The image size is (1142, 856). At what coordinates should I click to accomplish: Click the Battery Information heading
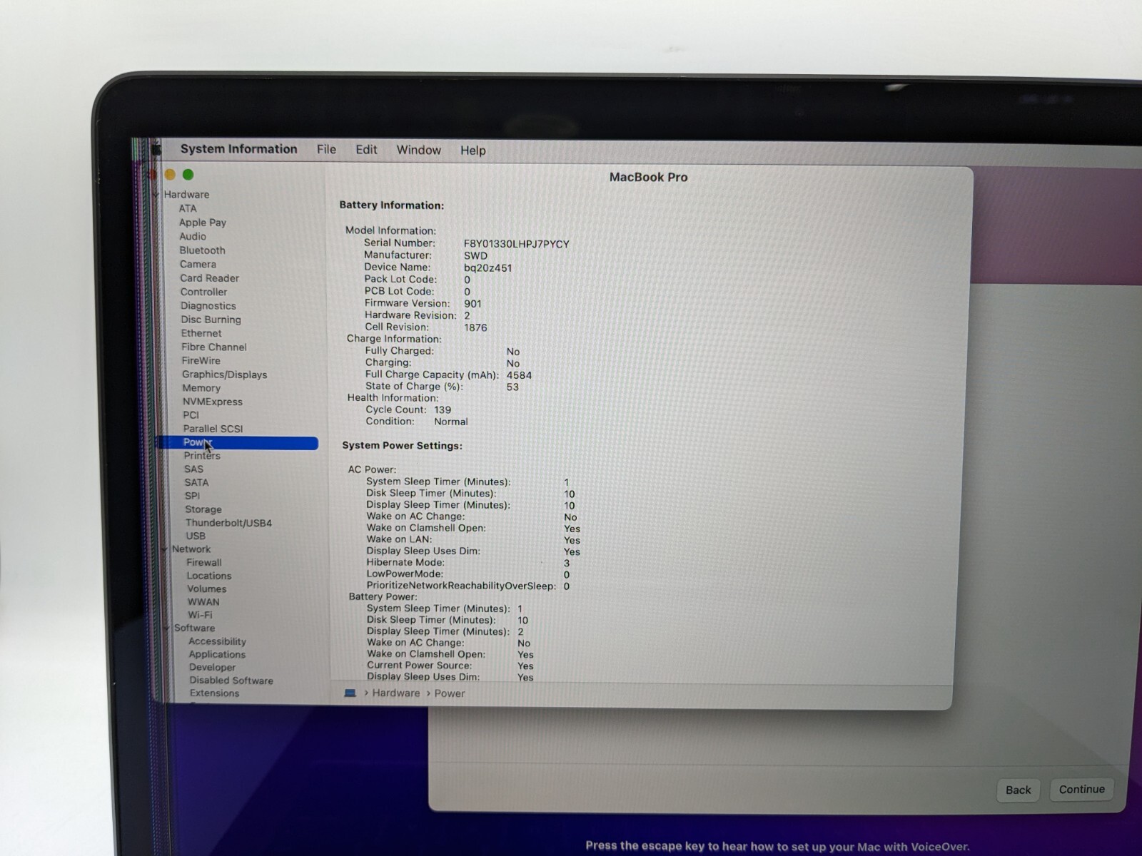click(x=392, y=205)
